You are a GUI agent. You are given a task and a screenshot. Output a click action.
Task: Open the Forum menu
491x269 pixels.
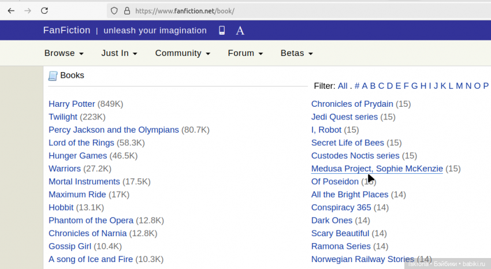coord(245,53)
